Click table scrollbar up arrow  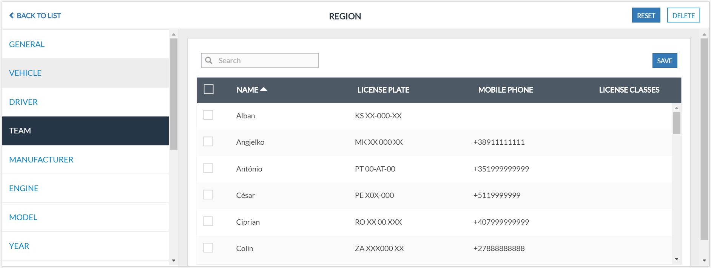coord(676,109)
